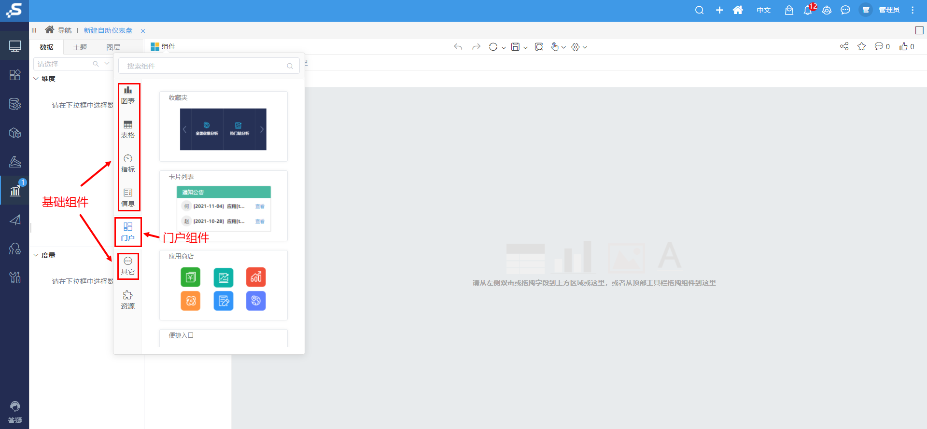Image resolution: width=927 pixels, height=429 pixels.
Task: Open the paper plane publish icon in sidebar
Action: [15, 220]
